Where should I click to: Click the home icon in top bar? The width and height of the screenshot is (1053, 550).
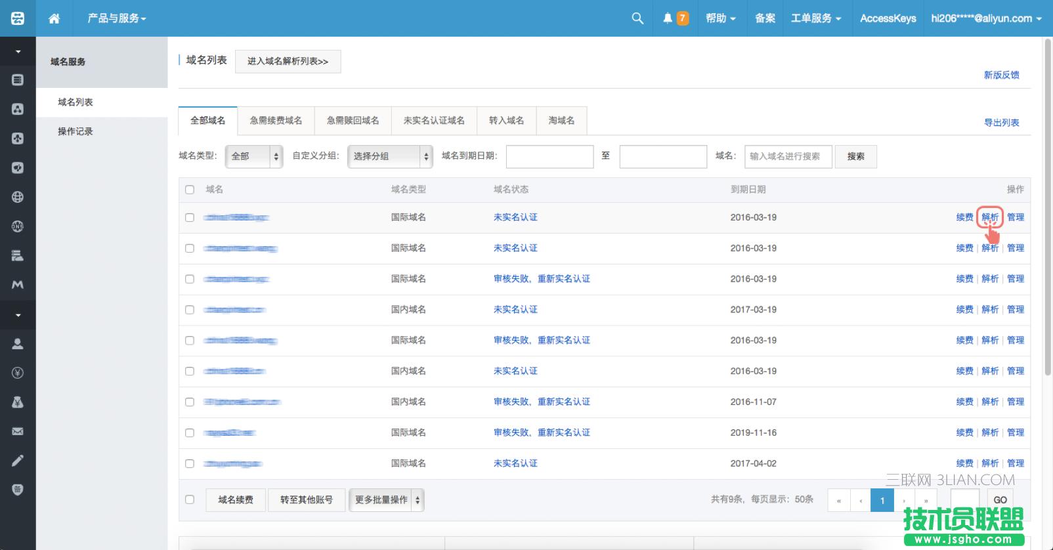click(x=54, y=18)
